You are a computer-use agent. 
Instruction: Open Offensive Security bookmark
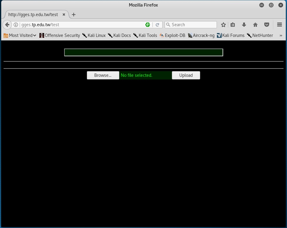point(60,35)
